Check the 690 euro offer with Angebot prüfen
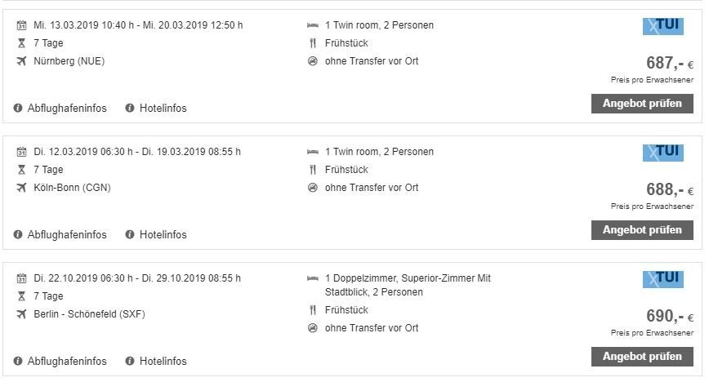 coord(642,357)
